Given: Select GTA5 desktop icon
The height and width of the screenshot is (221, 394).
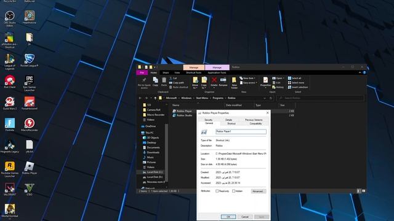Looking at the screenshot, I should point(30,189).
